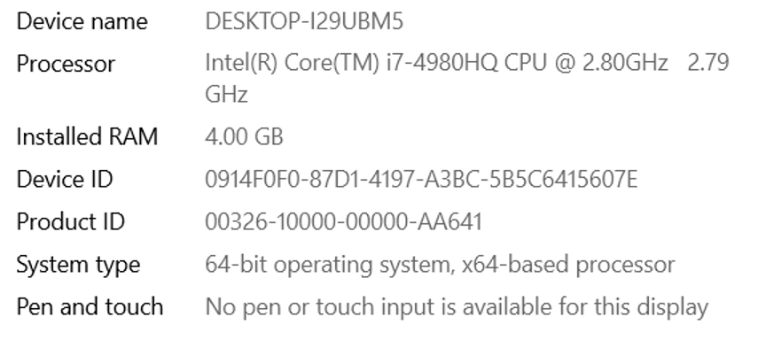This screenshot has height=340, width=766.
Task: Click the 2.79 clock speed value
Action: (708, 63)
